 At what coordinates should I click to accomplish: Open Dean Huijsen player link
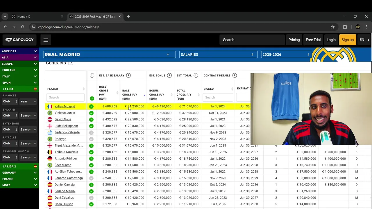pos(64,204)
